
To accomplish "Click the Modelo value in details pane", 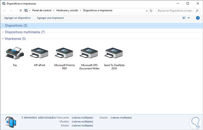I will click(x=82, y=122).
